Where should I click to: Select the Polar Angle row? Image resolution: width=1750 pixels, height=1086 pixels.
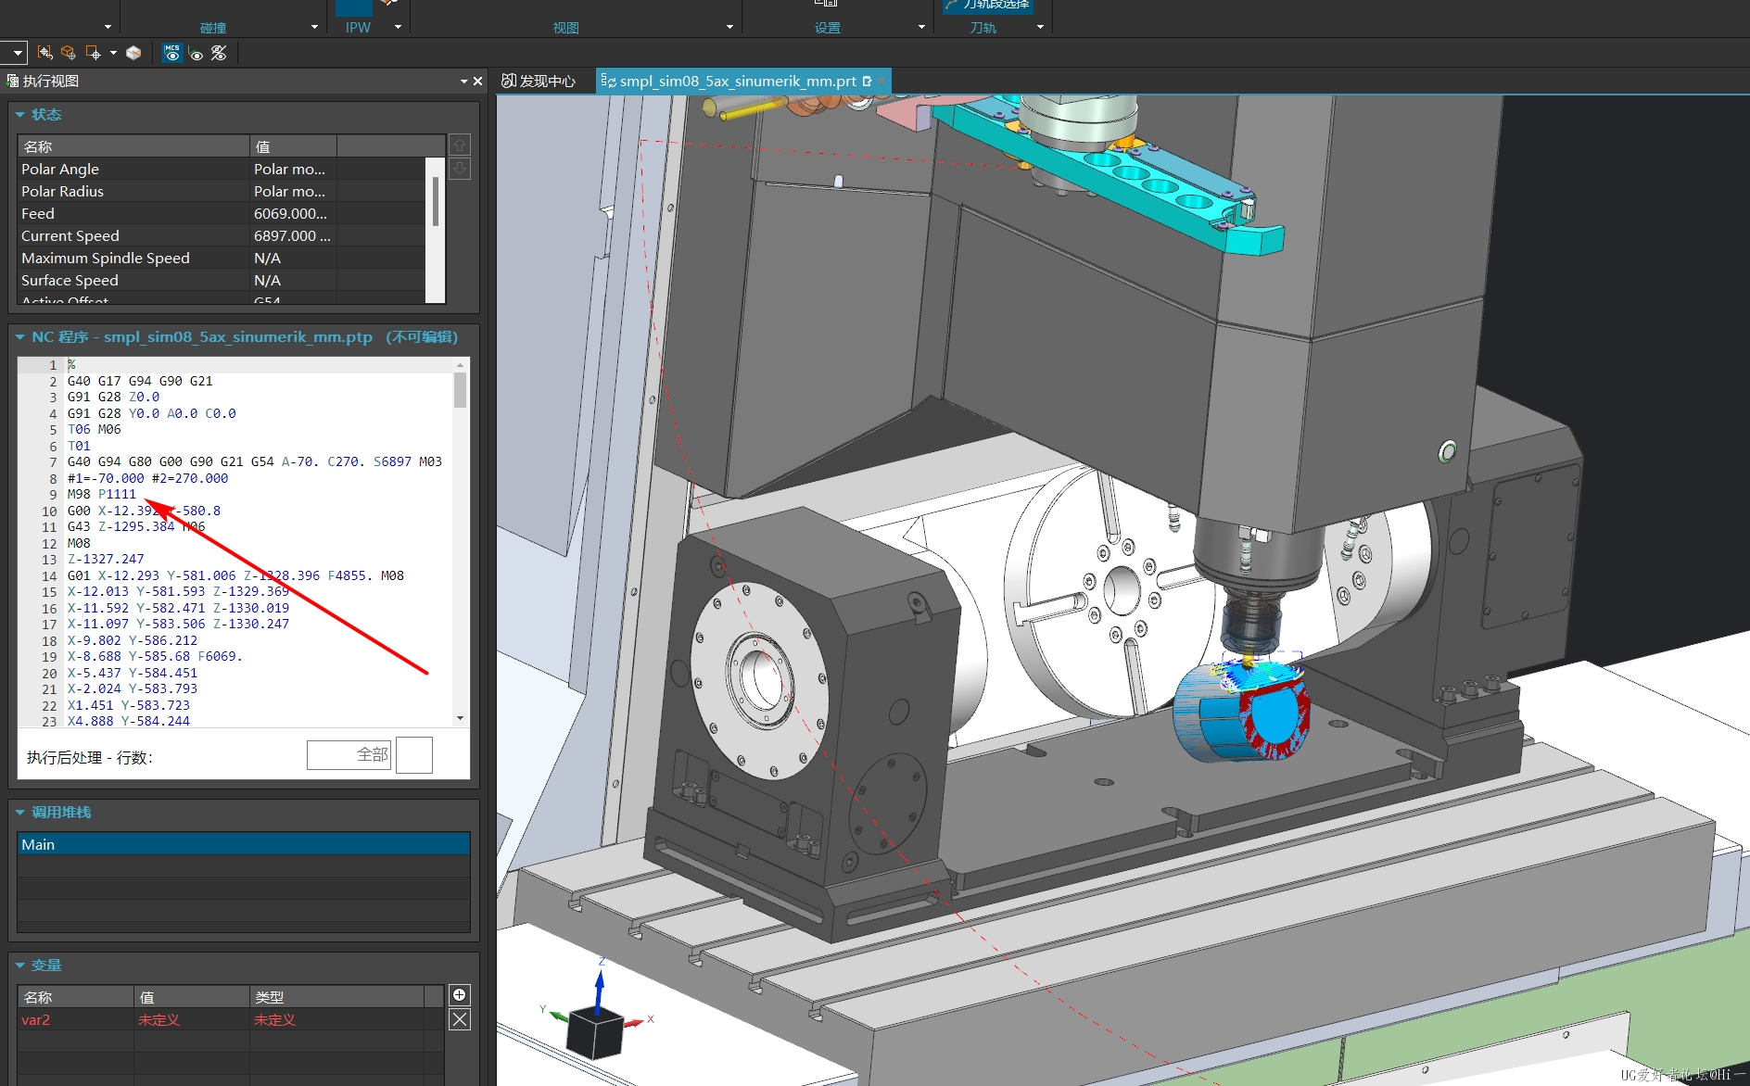222,169
